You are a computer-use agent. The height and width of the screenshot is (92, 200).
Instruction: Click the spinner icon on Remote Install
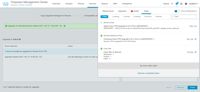101,22
